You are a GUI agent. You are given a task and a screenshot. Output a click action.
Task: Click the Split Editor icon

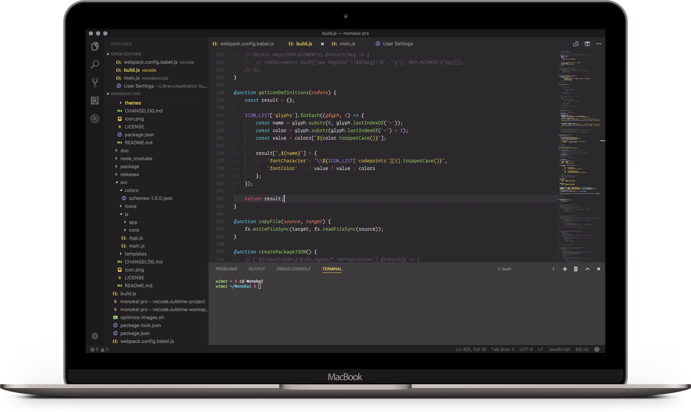[x=587, y=44]
